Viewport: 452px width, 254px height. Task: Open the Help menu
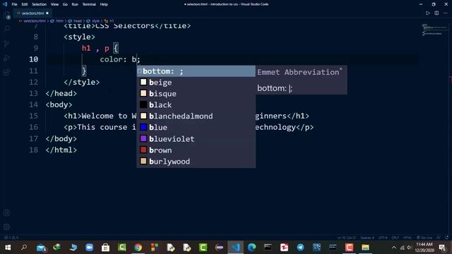pyautogui.click(x=104, y=4)
